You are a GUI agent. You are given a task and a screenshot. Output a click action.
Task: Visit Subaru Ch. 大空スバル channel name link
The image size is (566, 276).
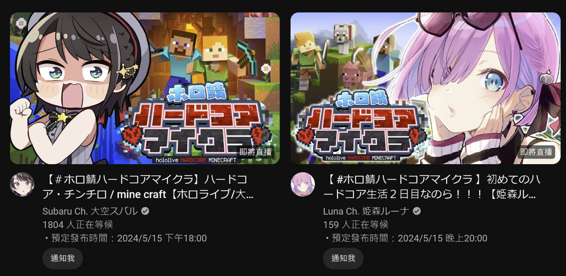point(90,211)
